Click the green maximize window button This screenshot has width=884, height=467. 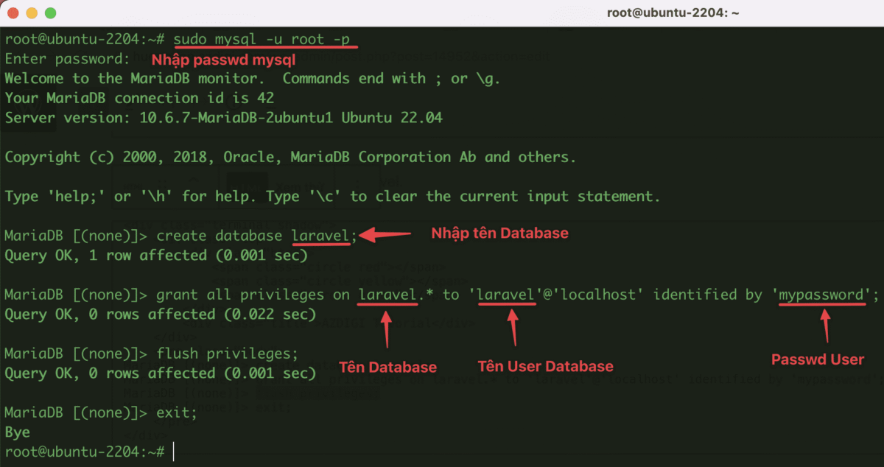click(x=50, y=13)
